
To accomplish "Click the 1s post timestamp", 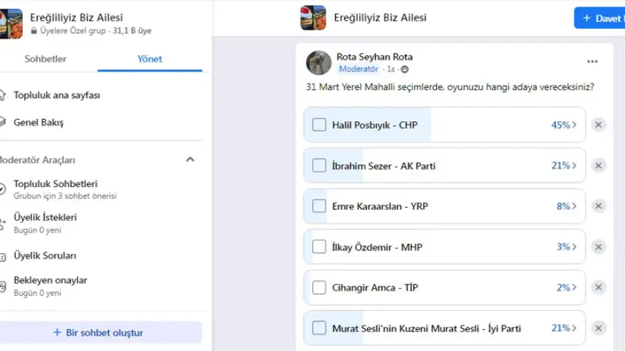I will coord(391,69).
